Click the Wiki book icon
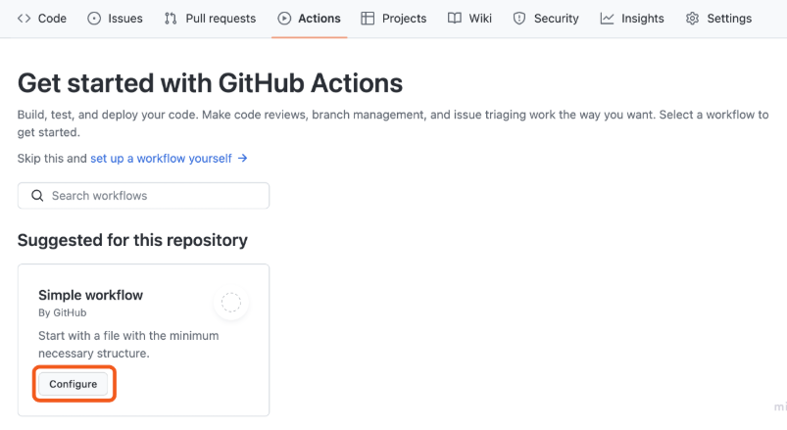 (x=455, y=19)
